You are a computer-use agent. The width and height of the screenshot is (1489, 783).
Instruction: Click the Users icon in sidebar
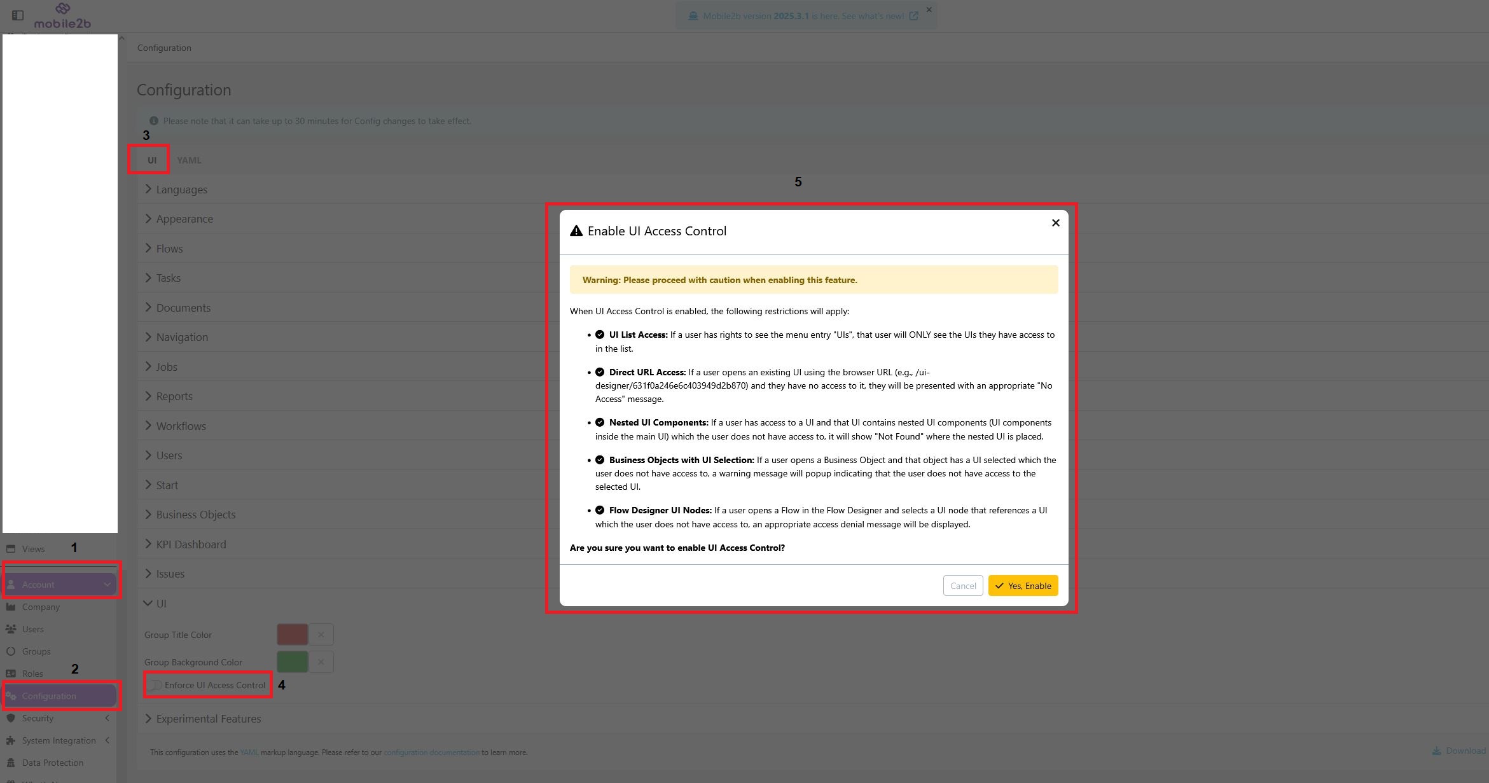point(11,628)
